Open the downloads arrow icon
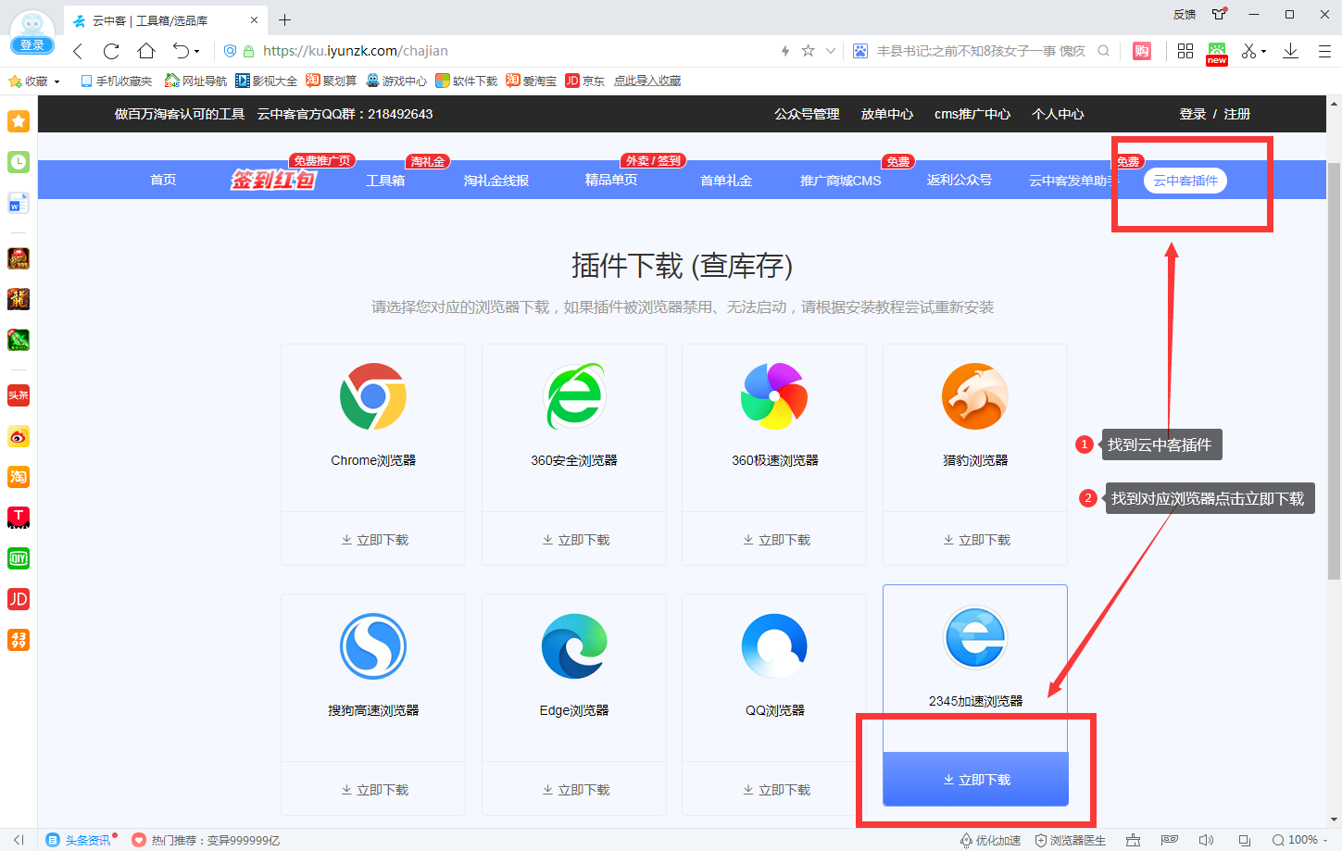 point(1290,51)
